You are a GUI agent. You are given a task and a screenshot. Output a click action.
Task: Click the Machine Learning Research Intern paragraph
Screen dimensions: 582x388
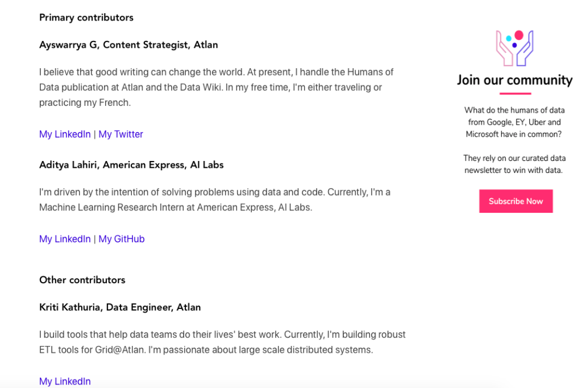point(214,200)
